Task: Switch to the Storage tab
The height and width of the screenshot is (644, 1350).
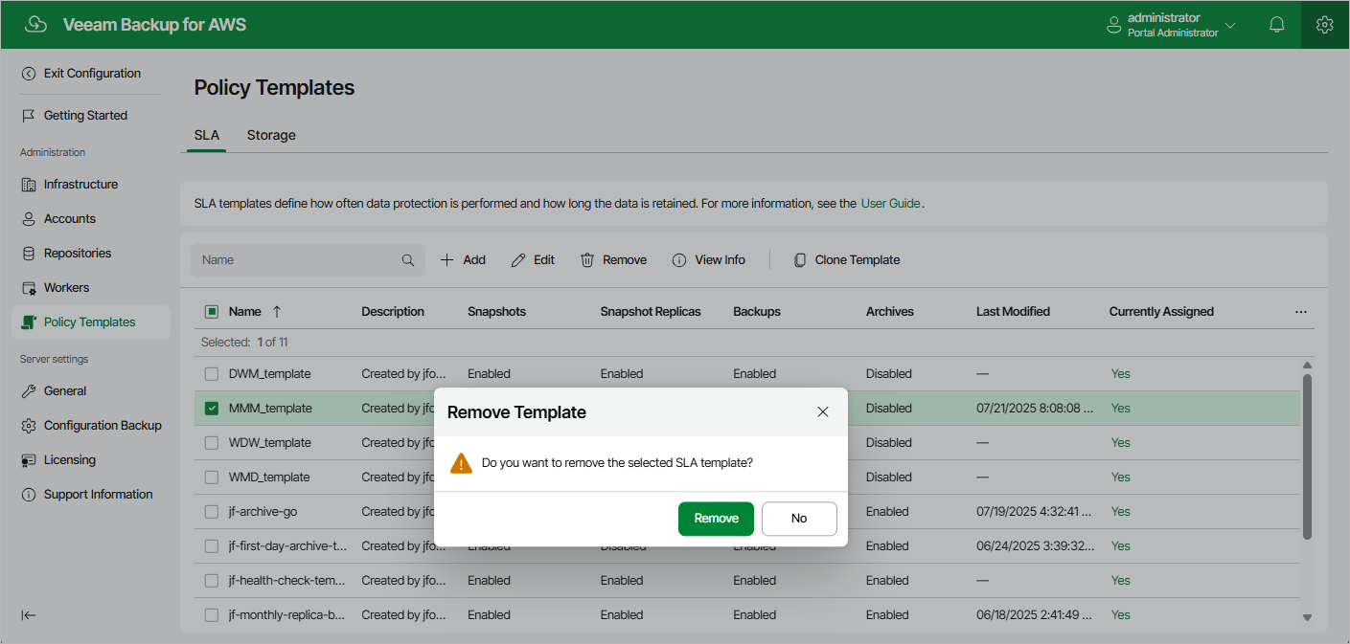Action: coord(271,135)
